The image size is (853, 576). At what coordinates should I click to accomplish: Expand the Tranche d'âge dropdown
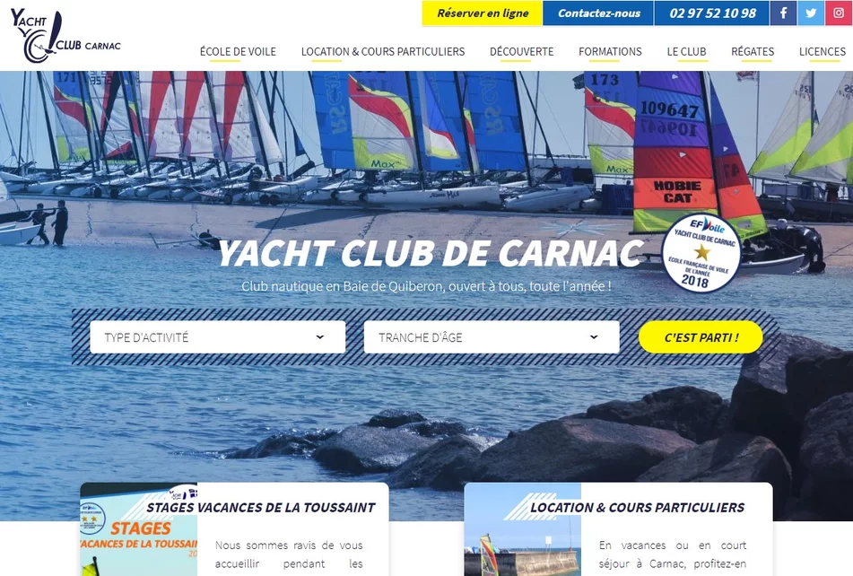point(491,337)
